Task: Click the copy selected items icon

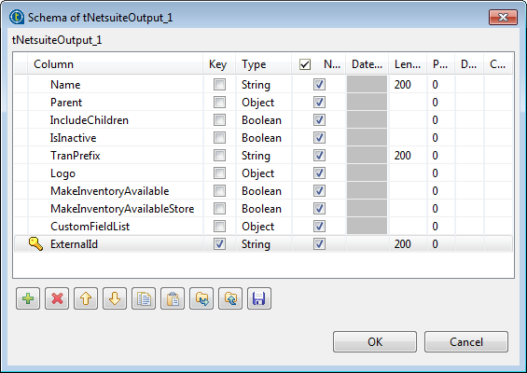Action: 144,298
